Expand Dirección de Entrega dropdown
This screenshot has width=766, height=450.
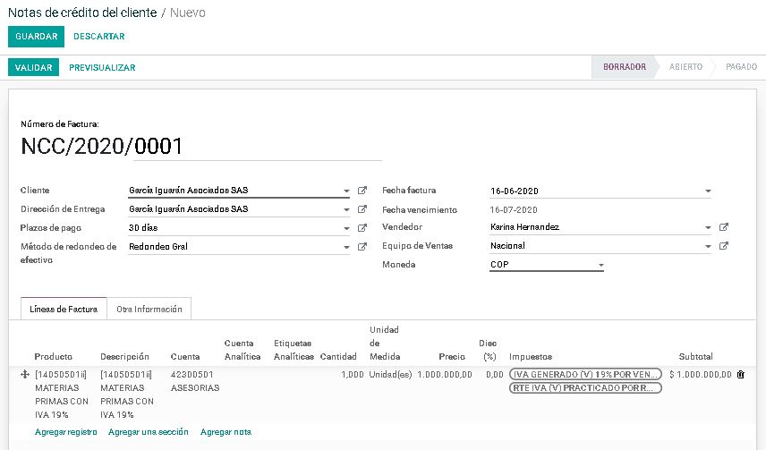coord(346,209)
